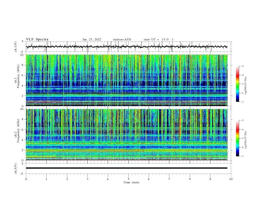Click the 'ch.3(V)' axis label
This screenshot has height=201, width=260.
click(x=16, y=168)
